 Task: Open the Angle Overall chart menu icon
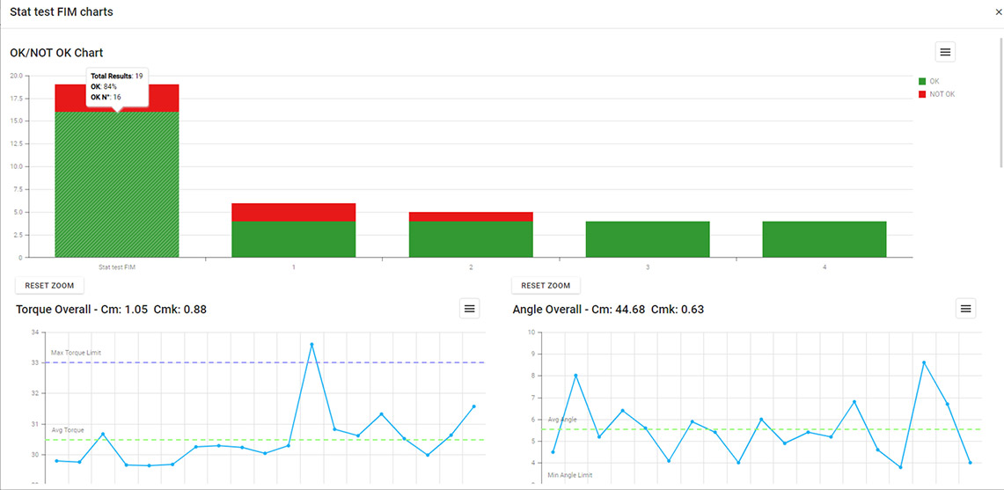click(x=965, y=309)
